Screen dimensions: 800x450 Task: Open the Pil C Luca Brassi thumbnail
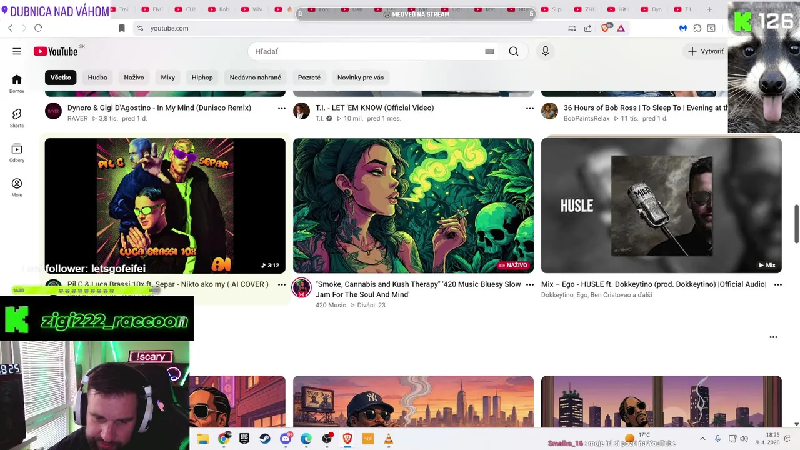(165, 206)
